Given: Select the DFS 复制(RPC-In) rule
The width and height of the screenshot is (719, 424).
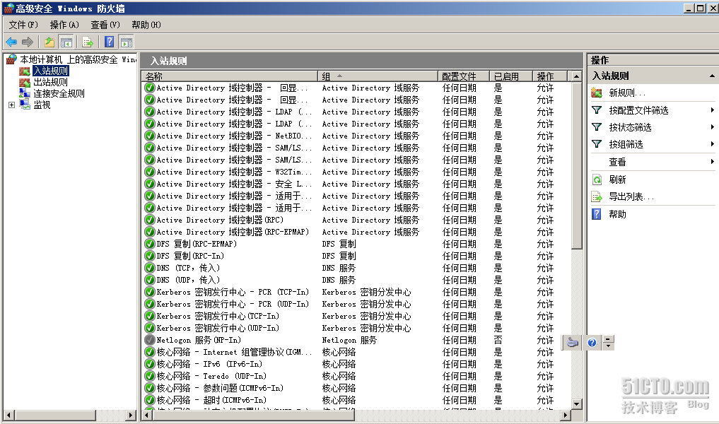Looking at the screenshot, I should point(190,256).
